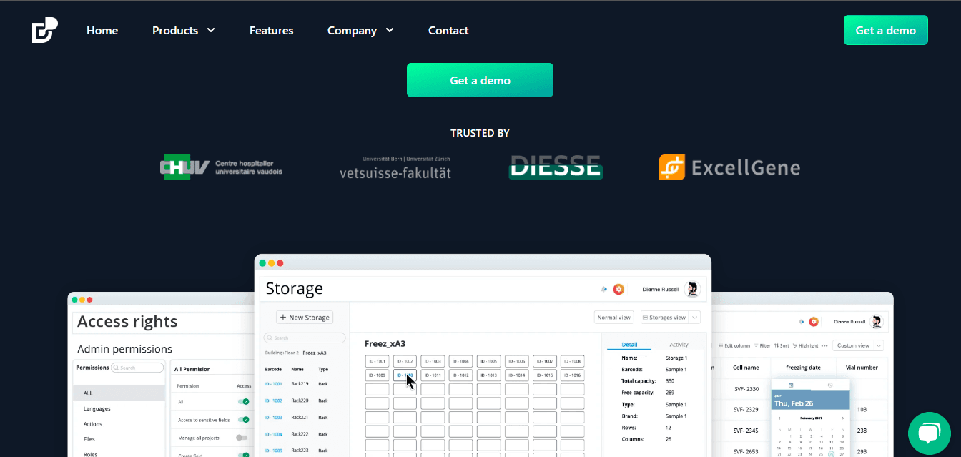Viewport: 961px width, 457px height.
Task: Click the orange settings gear in Storage window
Action: pos(619,289)
